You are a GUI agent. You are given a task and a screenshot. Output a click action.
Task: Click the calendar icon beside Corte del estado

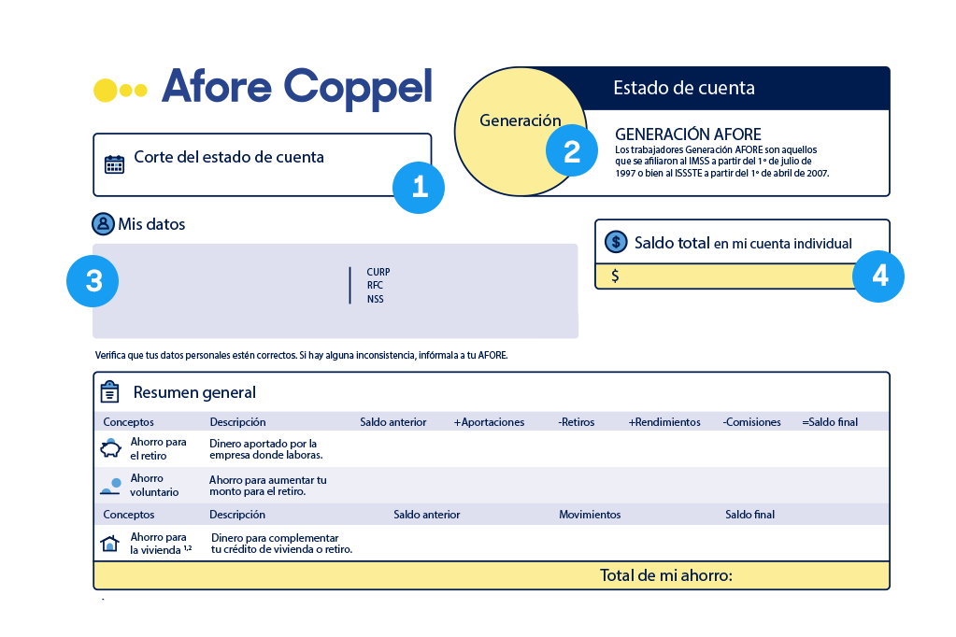pos(114,164)
